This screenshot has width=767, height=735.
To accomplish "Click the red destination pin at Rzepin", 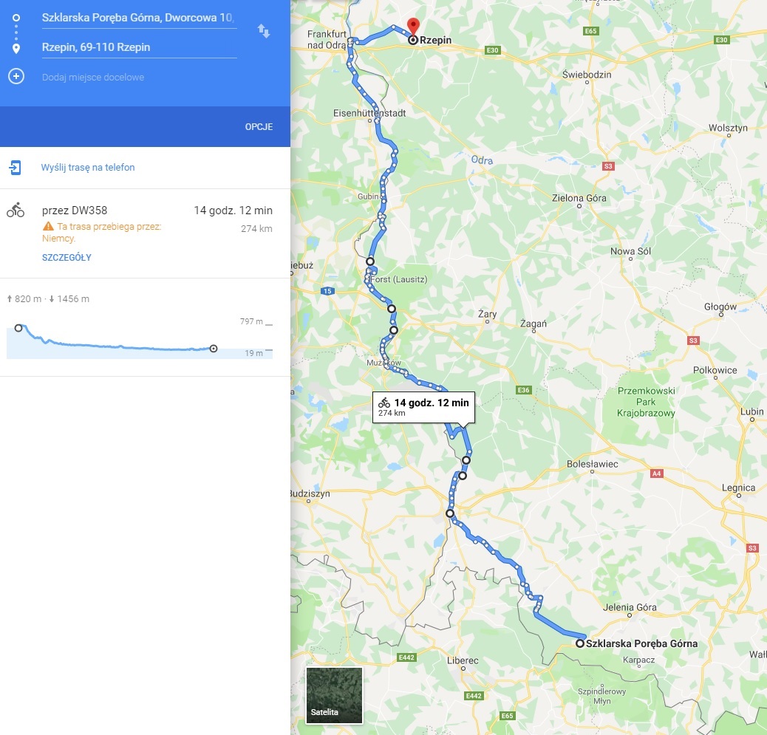I will [x=413, y=27].
